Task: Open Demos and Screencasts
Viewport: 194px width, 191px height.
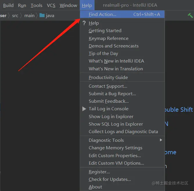Action: click(x=122, y=46)
